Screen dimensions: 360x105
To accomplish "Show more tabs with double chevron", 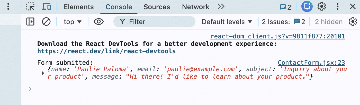I will pos(221,7).
